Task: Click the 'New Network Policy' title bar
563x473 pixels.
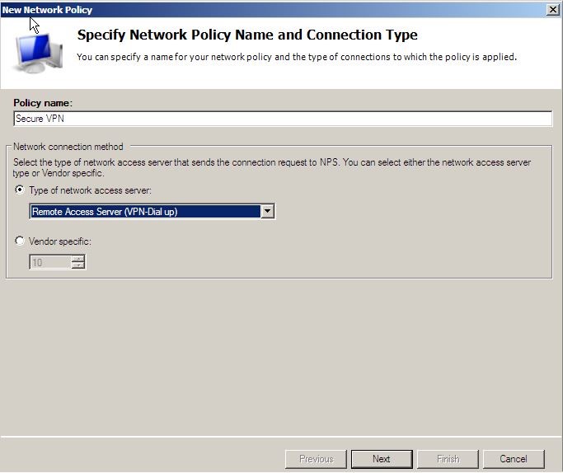Action: tap(273, 10)
